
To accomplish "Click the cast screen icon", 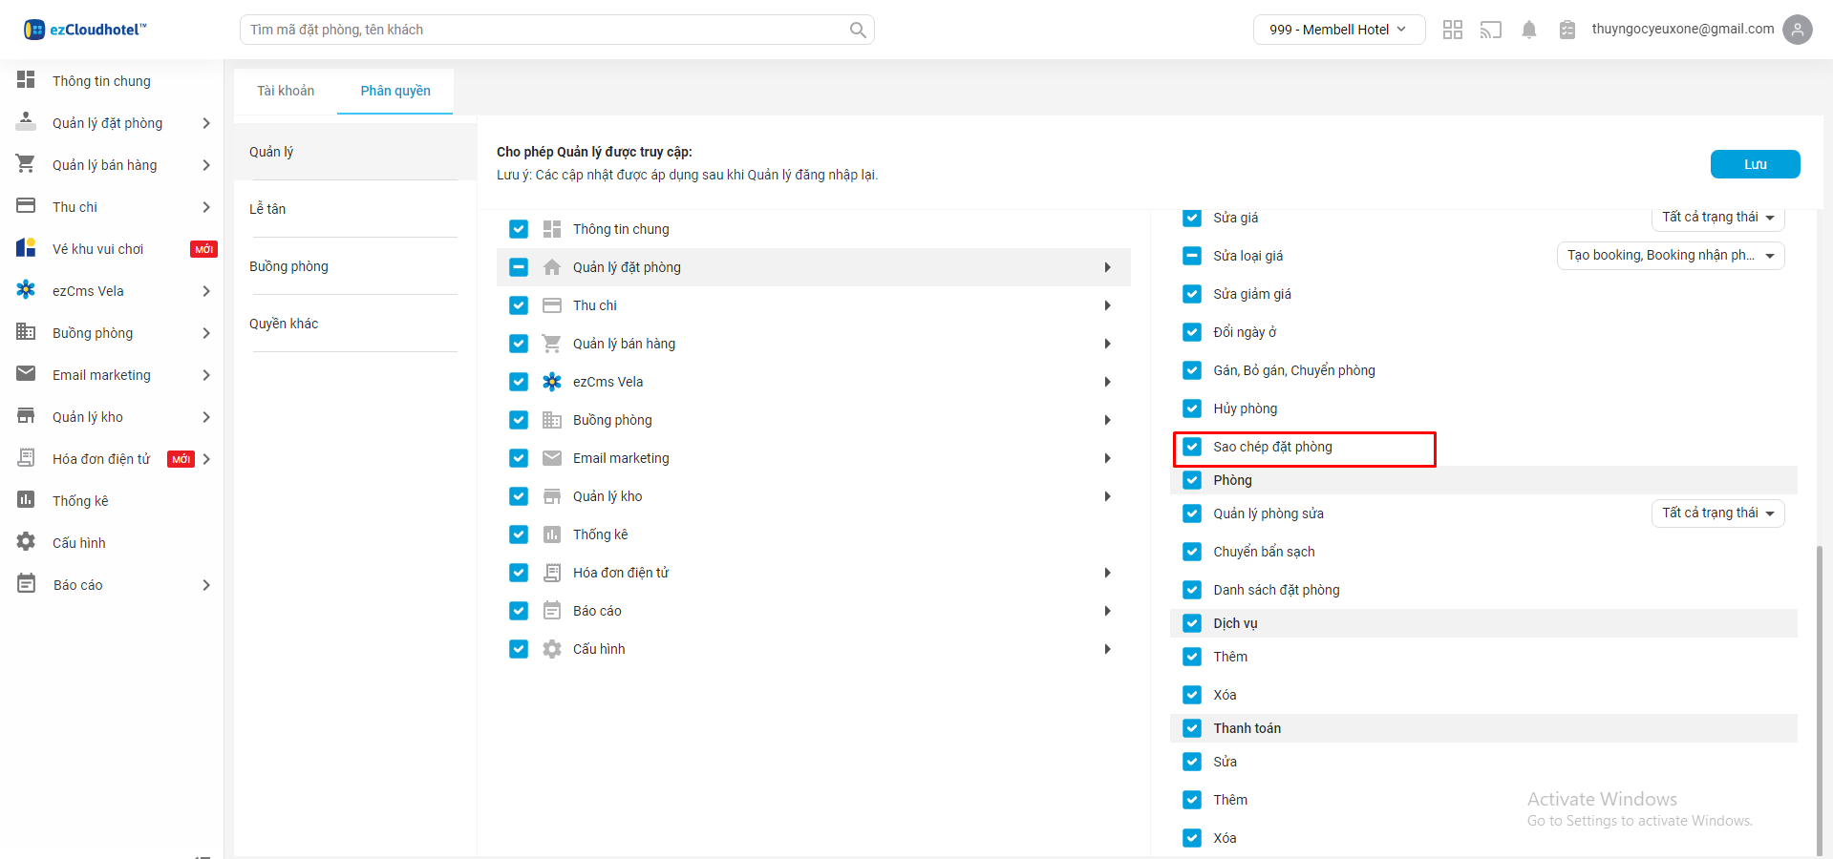I will pyautogui.click(x=1490, y=30).
